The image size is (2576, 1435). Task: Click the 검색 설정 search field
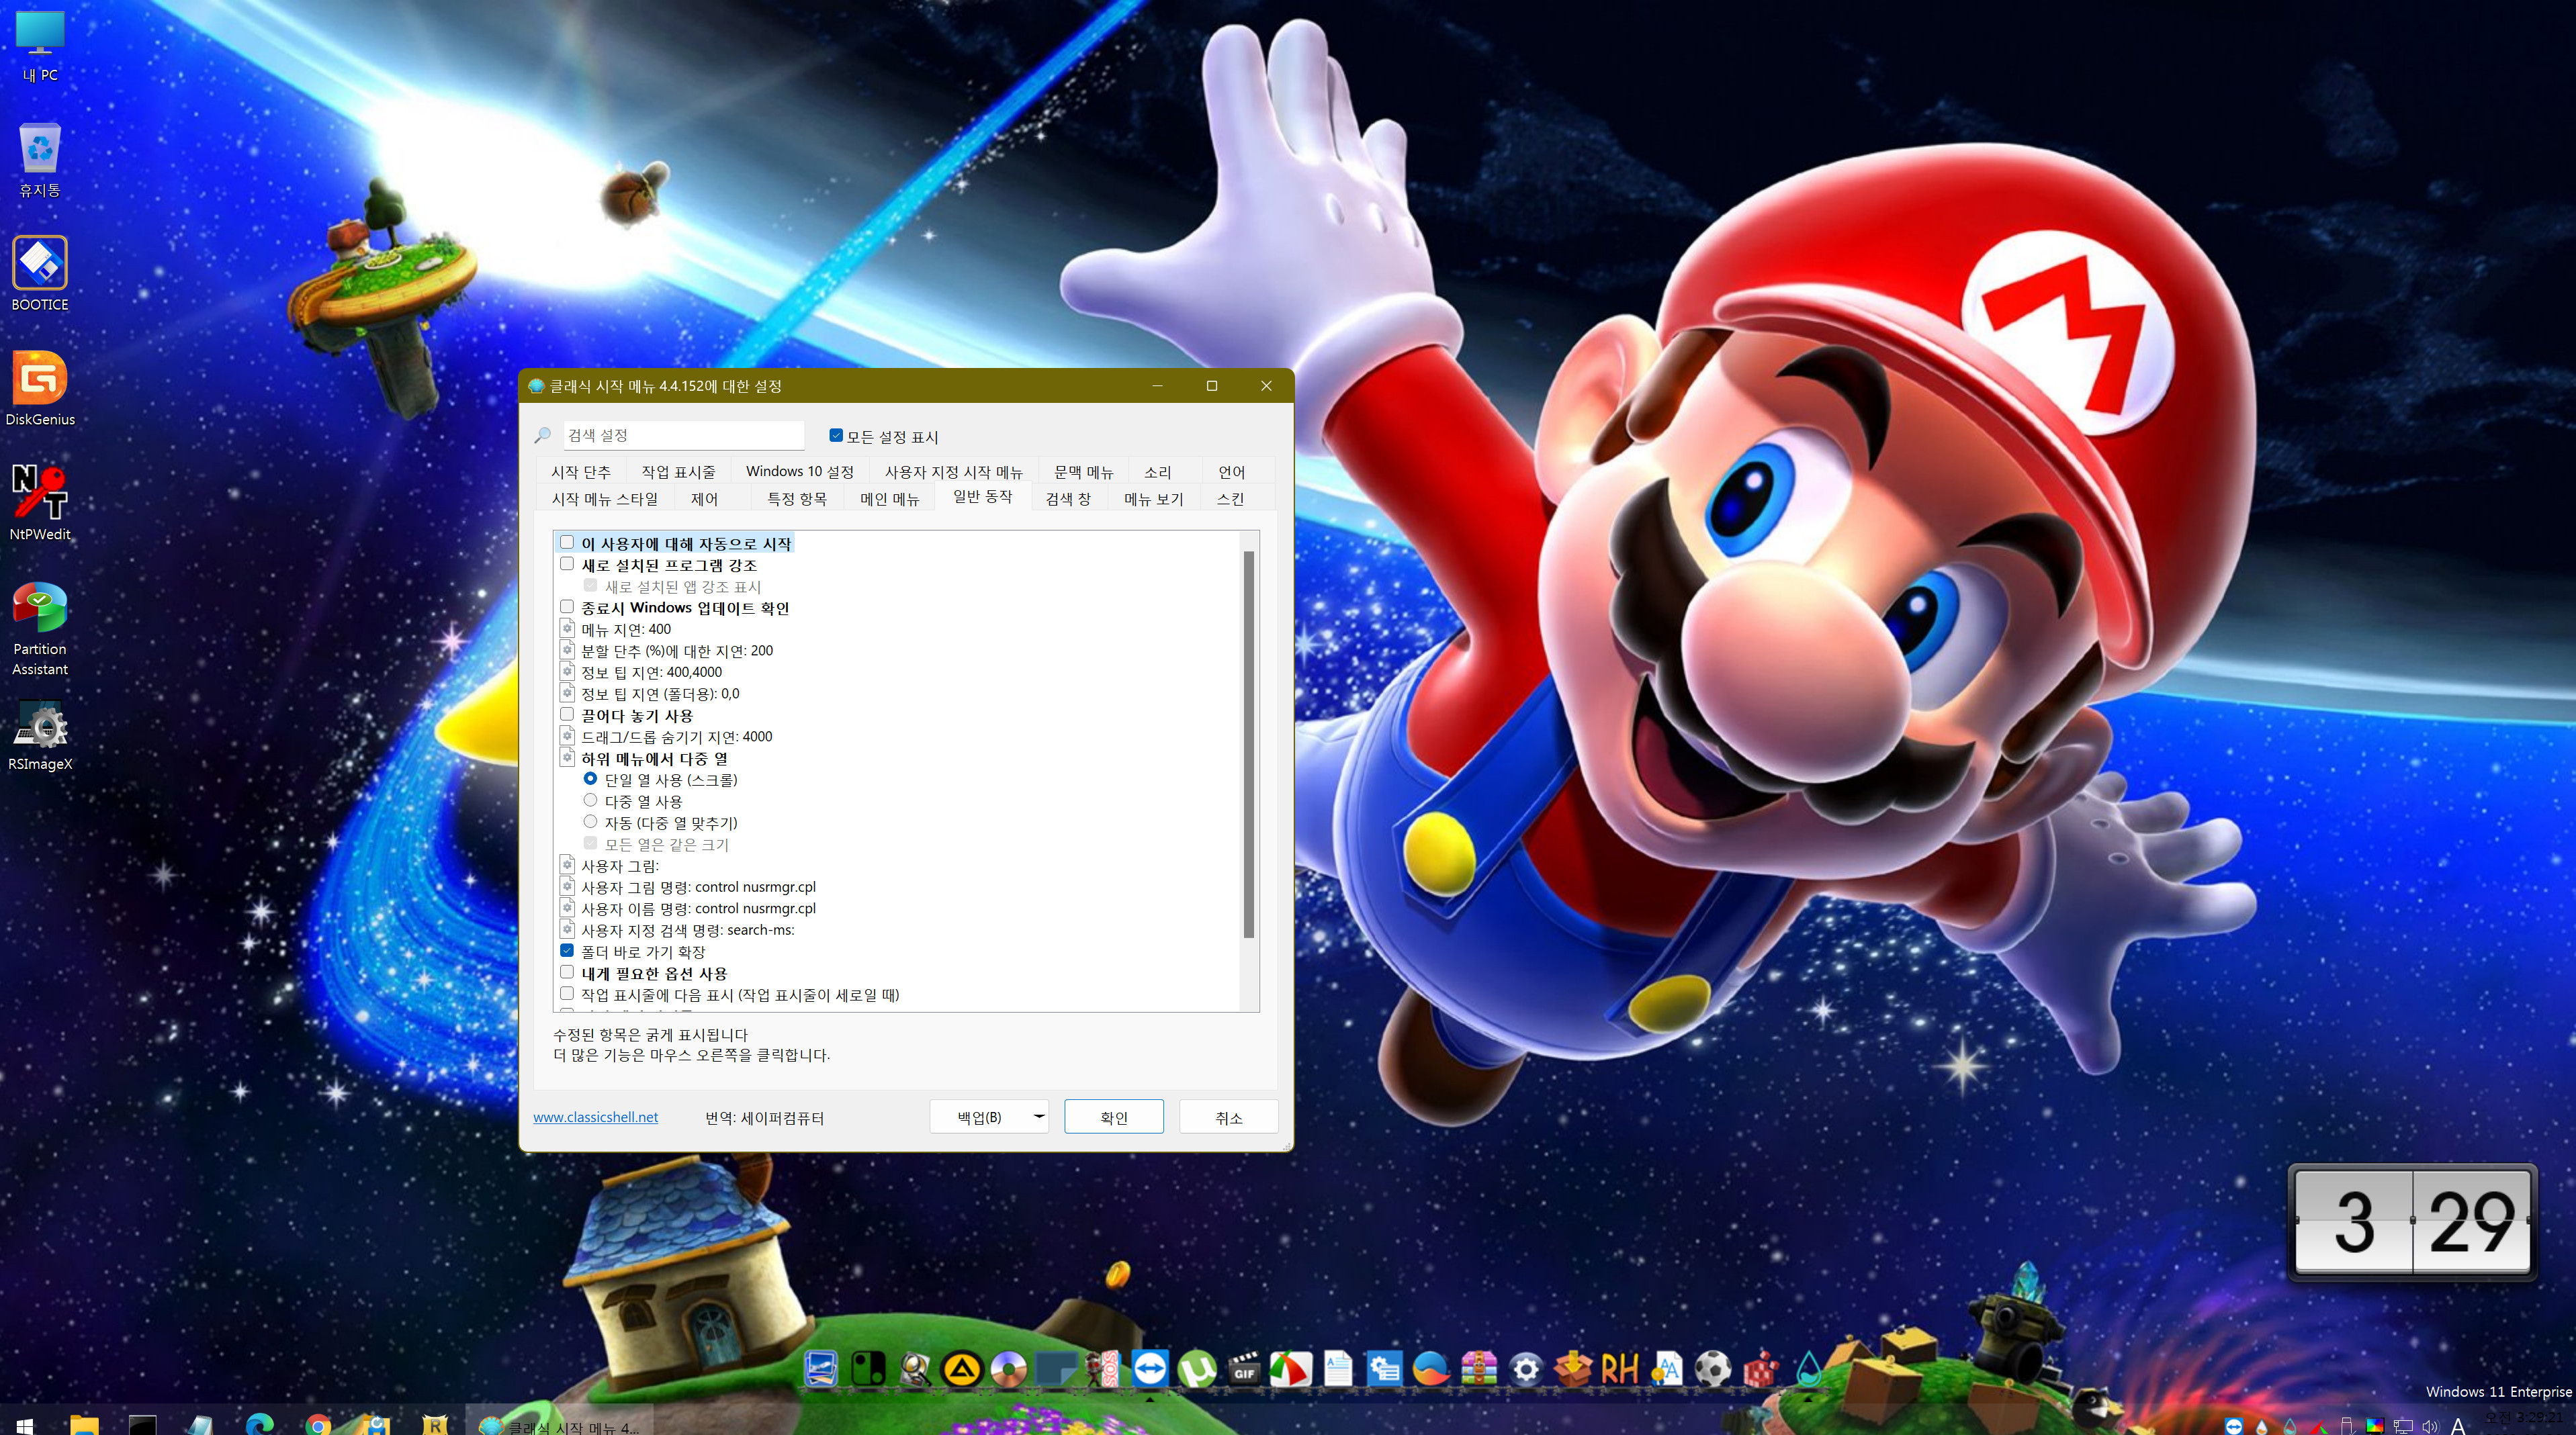tap(683, 435)
